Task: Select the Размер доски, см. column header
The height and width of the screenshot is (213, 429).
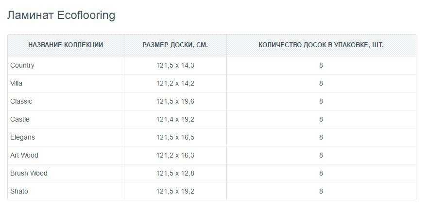Action: pos(175,45)
